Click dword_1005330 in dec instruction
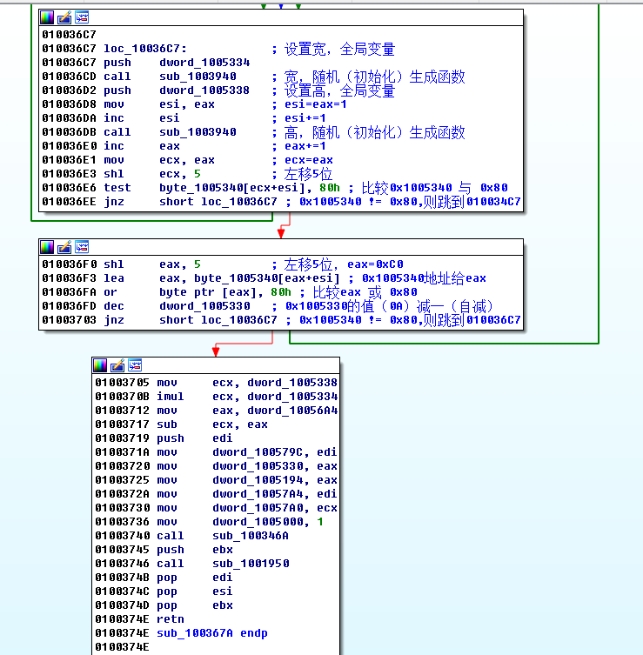This screenshot has height=655, width=643. 204,306
